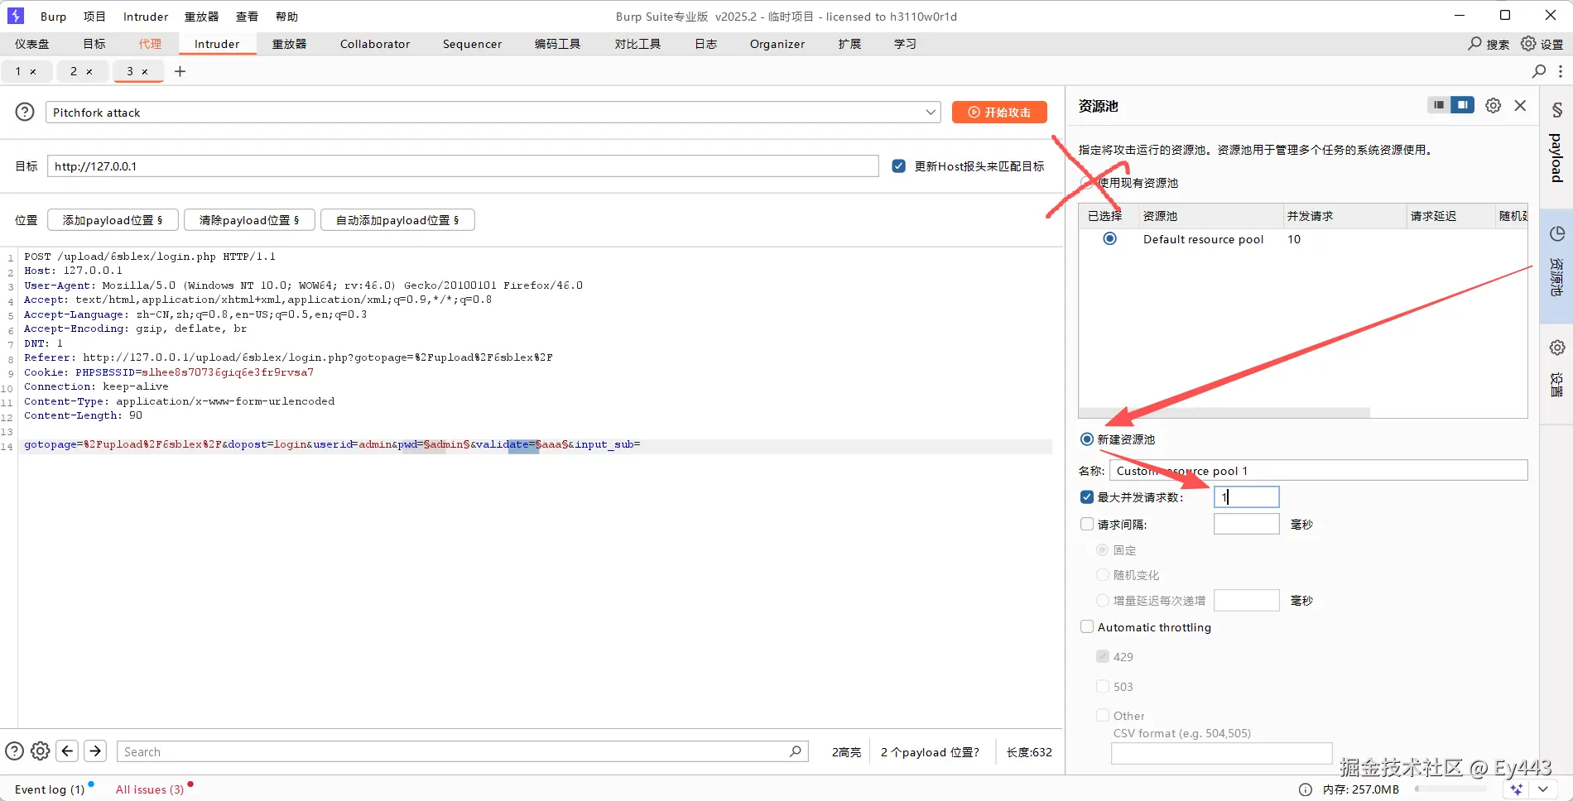Open the Burp menu
The height and width of the screenshot is (801, 1573).
53,17
